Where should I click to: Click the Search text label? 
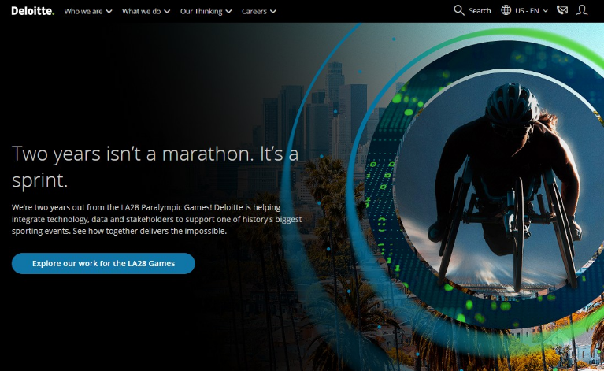point(480,11)
